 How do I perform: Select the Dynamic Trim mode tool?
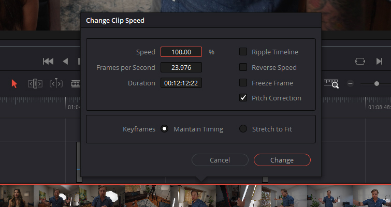click(56, 83)
